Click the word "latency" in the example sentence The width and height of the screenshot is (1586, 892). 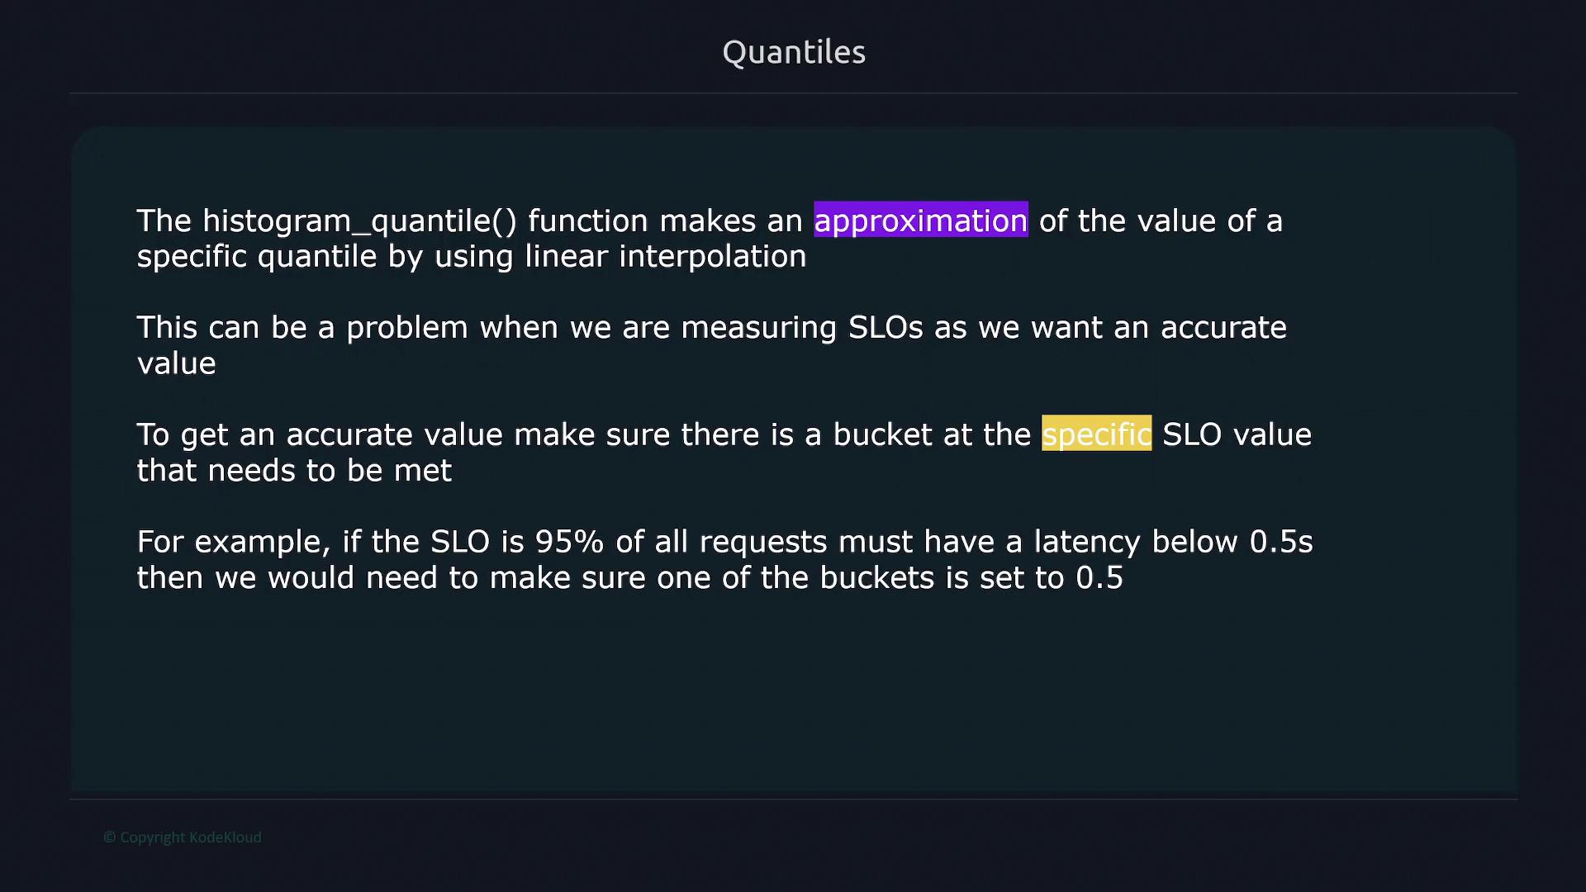1086,542
